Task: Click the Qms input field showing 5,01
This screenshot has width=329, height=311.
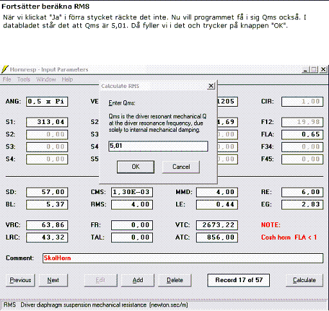Action: pyautogui.click(x=158, y=147)
